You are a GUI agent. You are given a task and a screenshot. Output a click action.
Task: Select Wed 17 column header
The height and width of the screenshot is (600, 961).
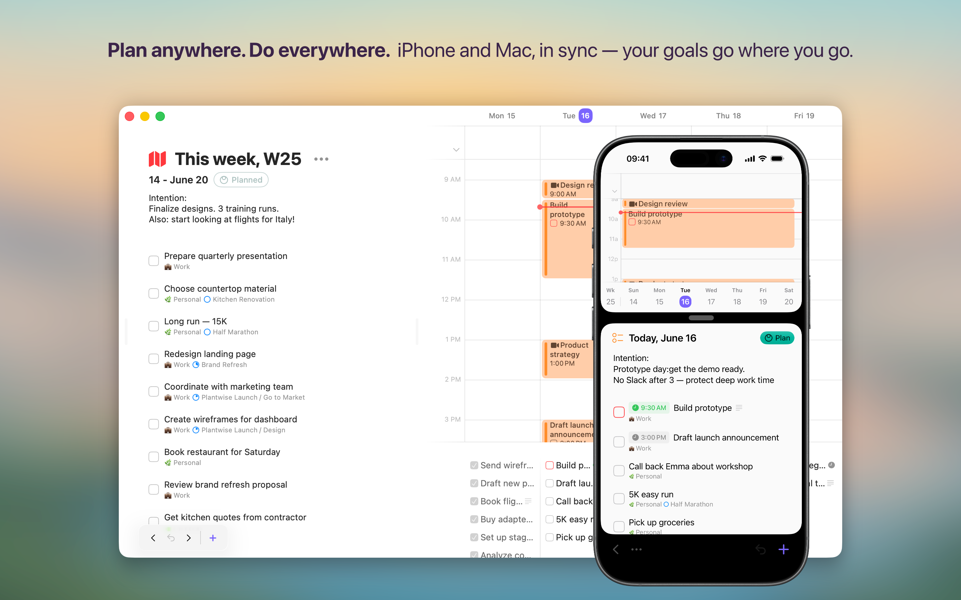(653, 115)
